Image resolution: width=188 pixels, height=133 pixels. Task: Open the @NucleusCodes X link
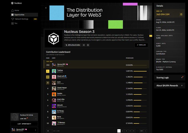[73, 45]
